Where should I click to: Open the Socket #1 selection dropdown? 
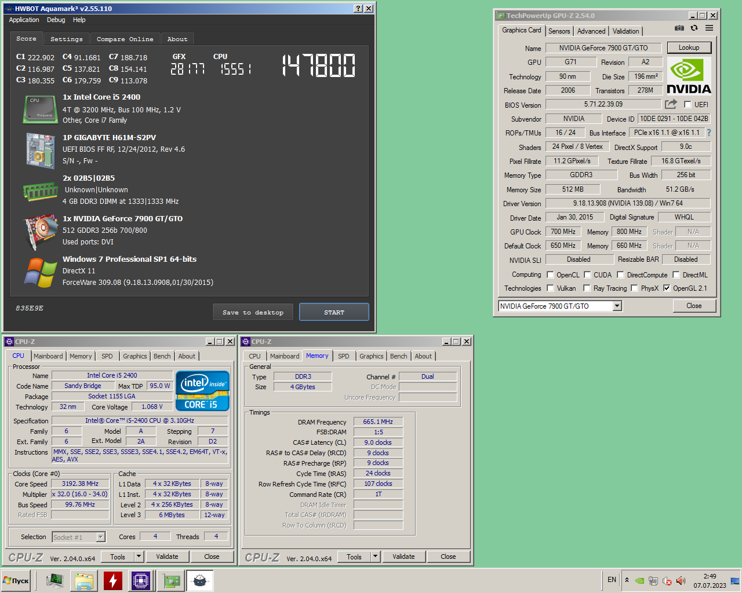100,537
